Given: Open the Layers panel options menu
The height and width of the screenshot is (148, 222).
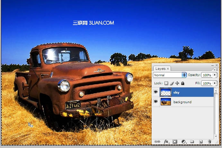Looking at the screenshot, I should point(216,70).
